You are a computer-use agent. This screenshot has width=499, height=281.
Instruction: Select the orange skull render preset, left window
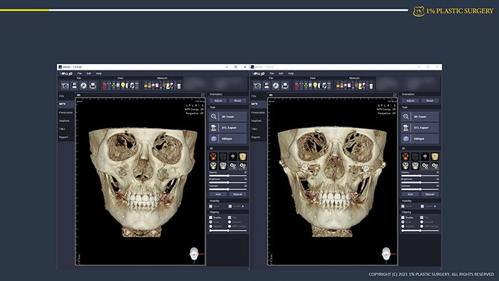(x=213, y=157)
